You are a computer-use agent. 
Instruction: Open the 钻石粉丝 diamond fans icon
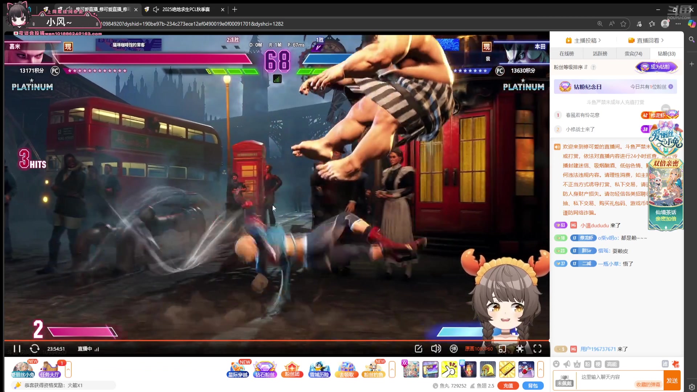265,369
